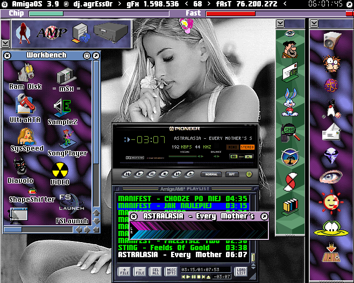Screen dimensions: 354x283
Task: Click the Workbench horizontal scrollbar
Action: coord(38,230)
